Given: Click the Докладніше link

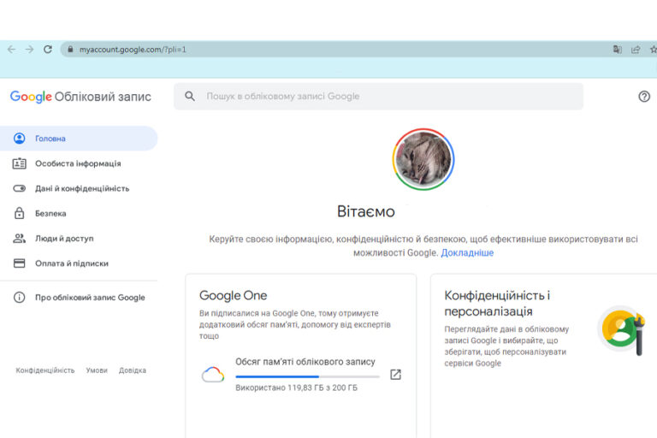Looking at the screenshot, I should 467,252.
